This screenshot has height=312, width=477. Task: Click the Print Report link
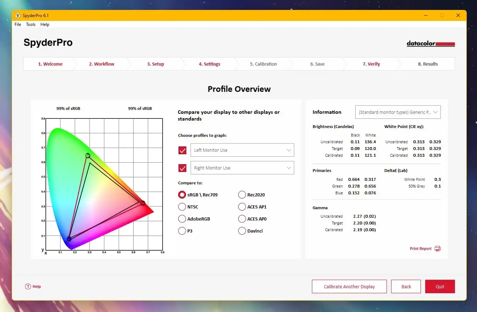[421, 249]
